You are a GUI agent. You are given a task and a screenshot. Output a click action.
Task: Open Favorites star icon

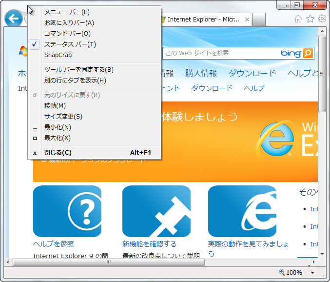pyautogui.click(x=310, y=19)
